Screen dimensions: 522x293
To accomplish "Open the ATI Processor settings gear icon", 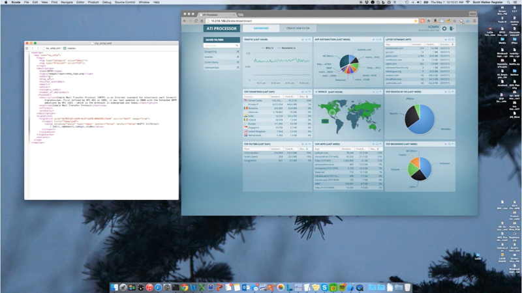I will coord(444,29).
